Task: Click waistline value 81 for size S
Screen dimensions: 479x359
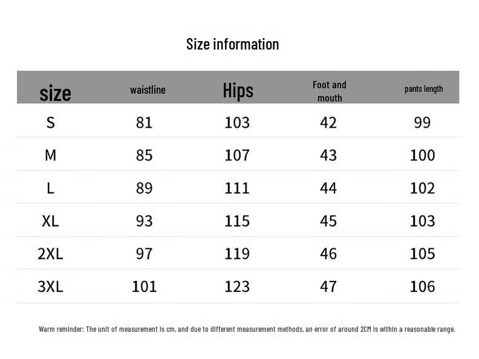Action: pos(145,123)
